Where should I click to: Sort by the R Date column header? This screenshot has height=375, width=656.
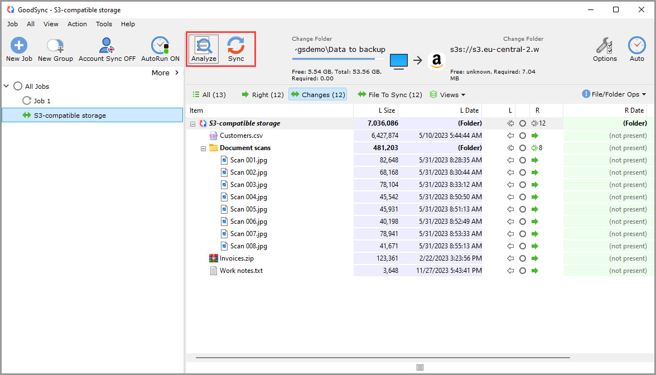pyautogui.click(x=605, y=110)
